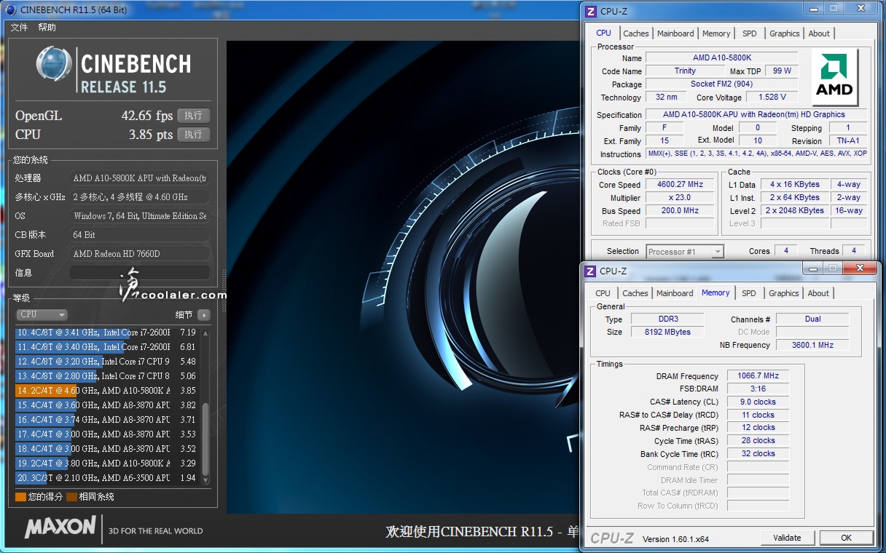The image size is (886, 553).
Task: Click the GFX Board value AMD Radeon HD 7660D
Action: tap(139, 254)
